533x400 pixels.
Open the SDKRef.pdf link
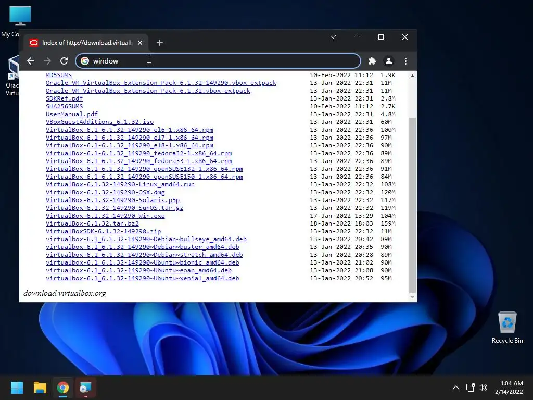tap(64, 98)
